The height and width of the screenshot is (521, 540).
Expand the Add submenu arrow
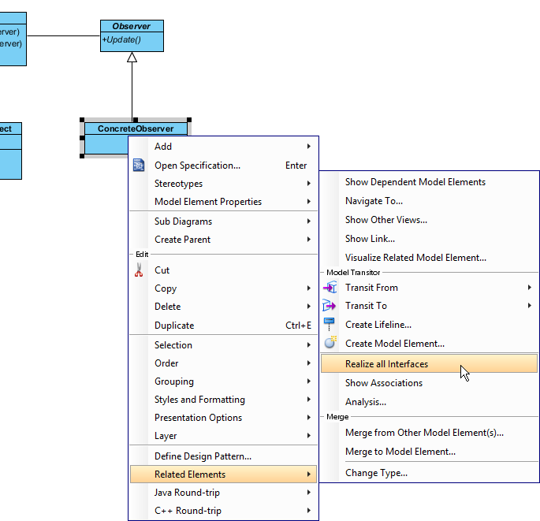[x=309, y=147]
